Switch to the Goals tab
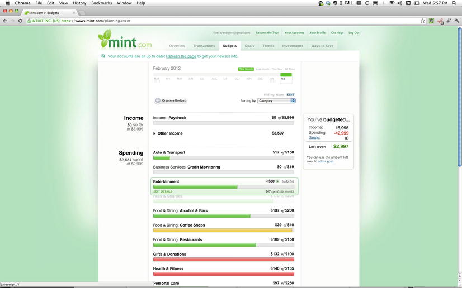The height and width of the screenshot is (288, 462). coord(249,46)
